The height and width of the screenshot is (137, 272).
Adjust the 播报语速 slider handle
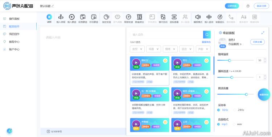(232, 77)
